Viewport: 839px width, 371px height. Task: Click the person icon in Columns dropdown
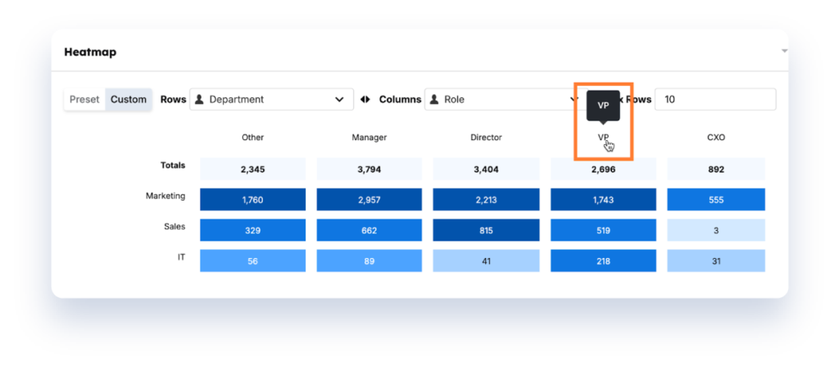pyautogui.click(x=434, y=100)
